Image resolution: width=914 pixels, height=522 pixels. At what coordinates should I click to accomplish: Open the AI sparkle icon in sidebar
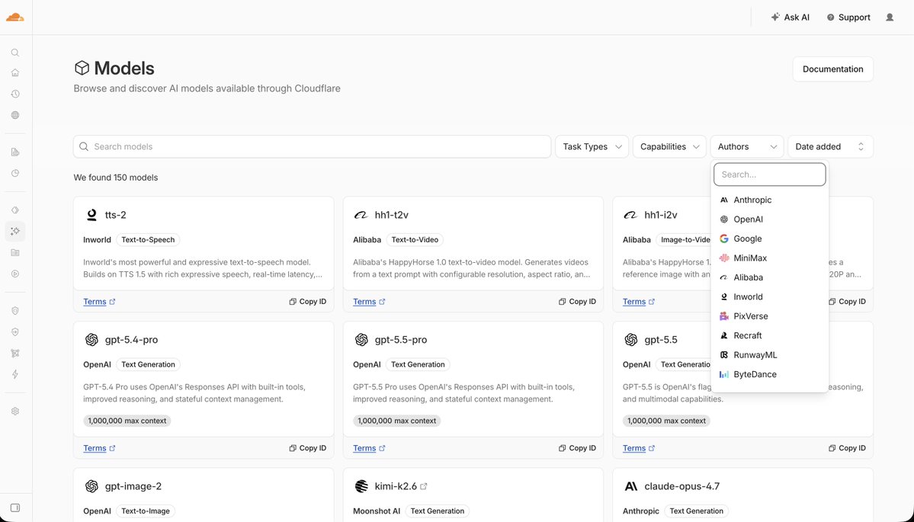[15, 232]
